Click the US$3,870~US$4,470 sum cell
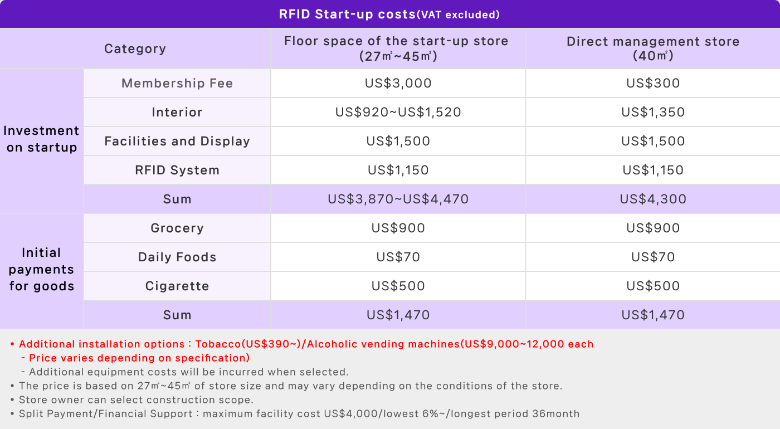The width and height of the screenshot is (780, 429). 398,199
